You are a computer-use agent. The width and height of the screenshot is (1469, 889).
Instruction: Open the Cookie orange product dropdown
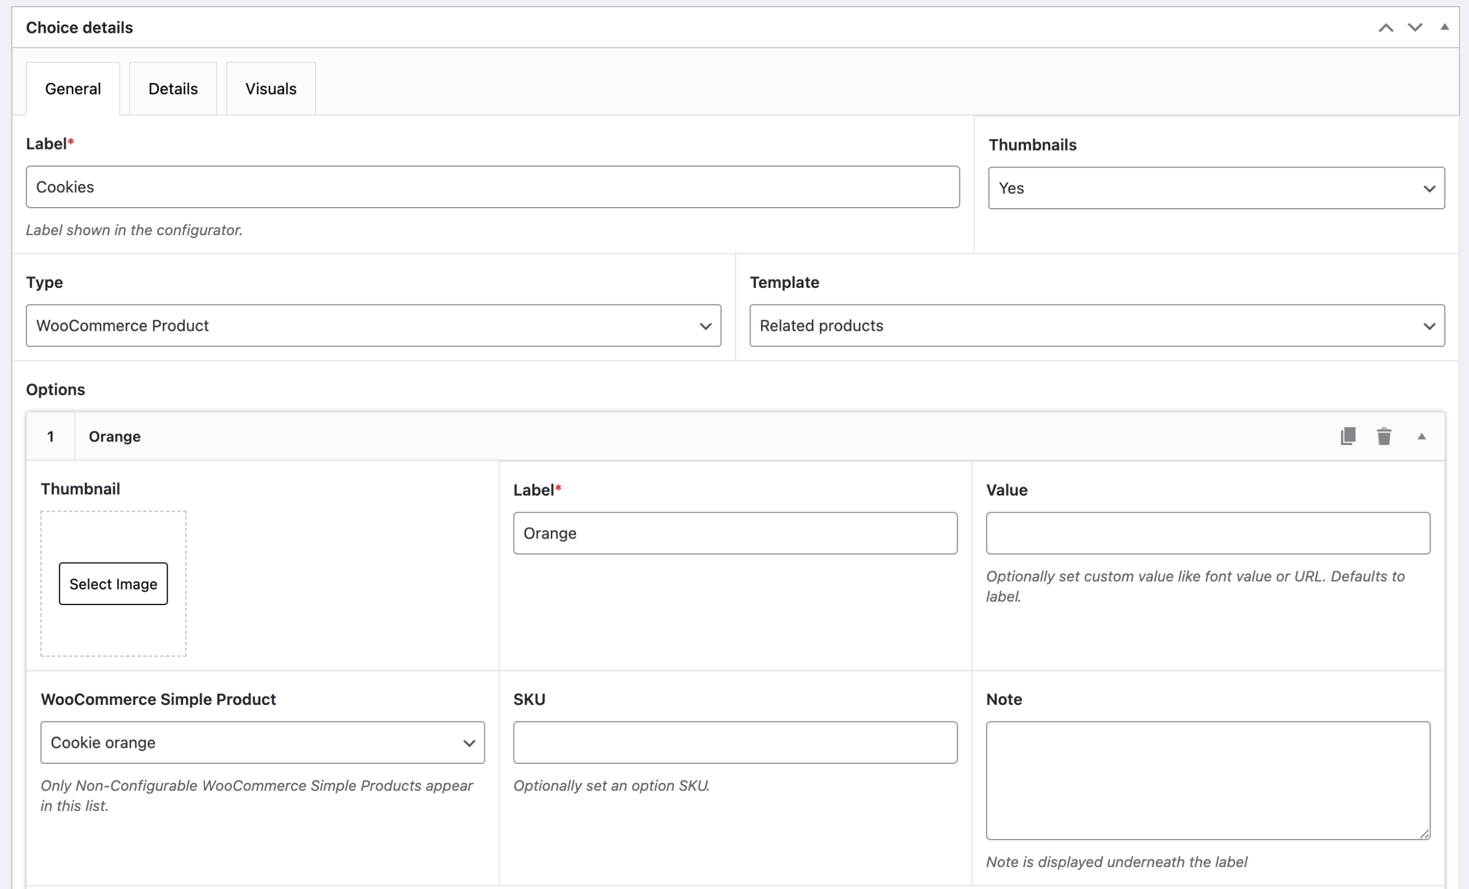click(262, 742)
